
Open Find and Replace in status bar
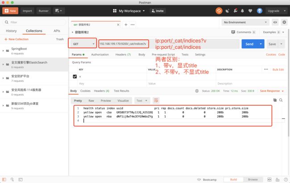click(x=12, y=179)
